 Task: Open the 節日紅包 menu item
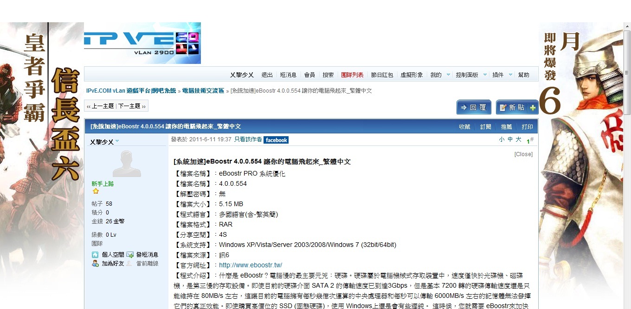[x=382, y=75]
